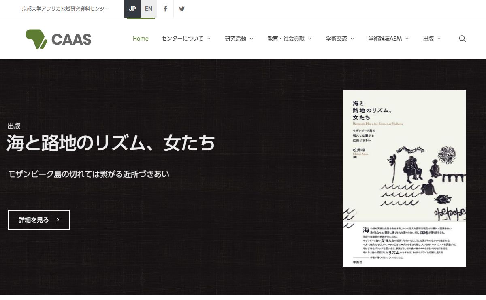Click 詳細を見る button
486x300 pixels.
39,220
